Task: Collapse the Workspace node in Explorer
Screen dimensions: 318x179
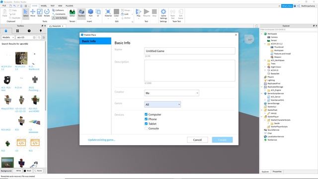Action: [x=262, y=34]
